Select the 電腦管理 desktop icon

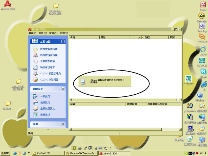(x=190, y=130)
